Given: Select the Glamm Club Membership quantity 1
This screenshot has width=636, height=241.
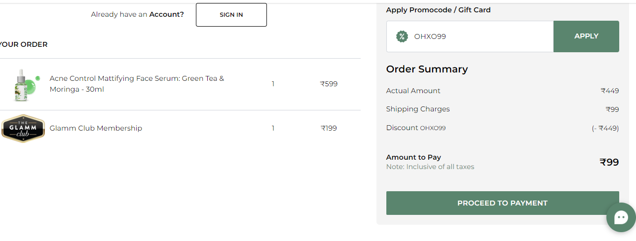Looking at the screenshot, I should 273,128.
